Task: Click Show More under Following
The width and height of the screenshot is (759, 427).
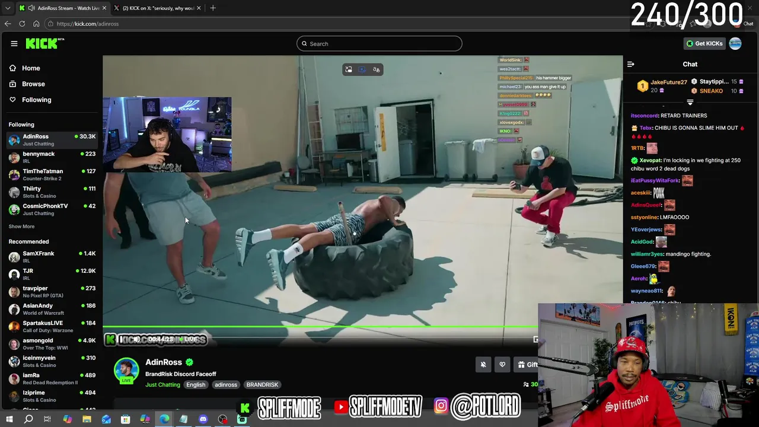Action: [21, 227]
